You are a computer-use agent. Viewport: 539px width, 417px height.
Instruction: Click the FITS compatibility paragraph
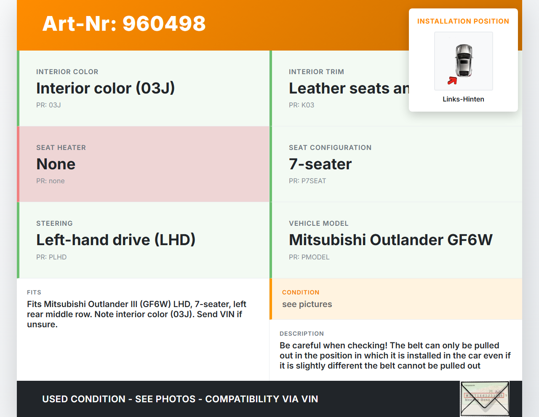137,314
